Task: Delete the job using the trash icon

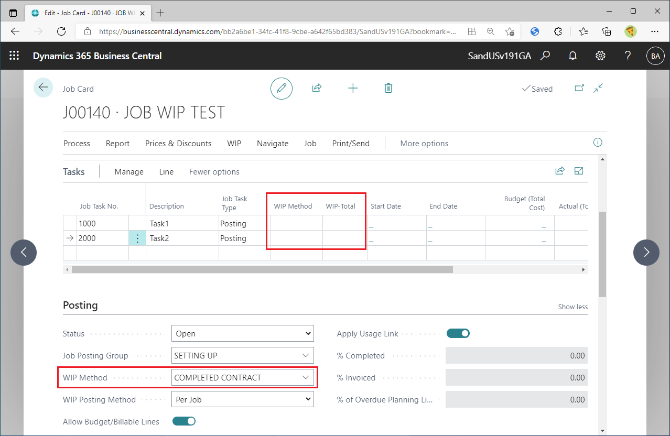Action: pyautogui.click(x=388, y=88)
